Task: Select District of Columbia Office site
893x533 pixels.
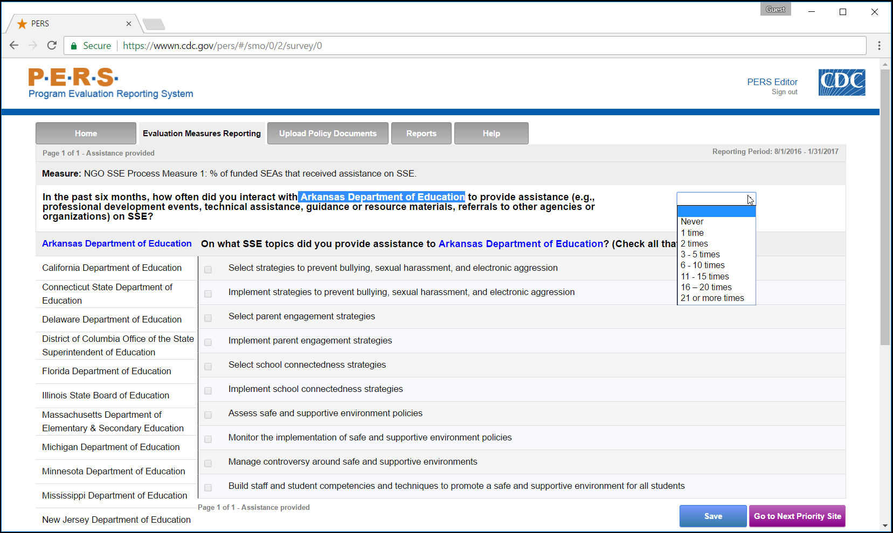Action: (x=118, y=346)
